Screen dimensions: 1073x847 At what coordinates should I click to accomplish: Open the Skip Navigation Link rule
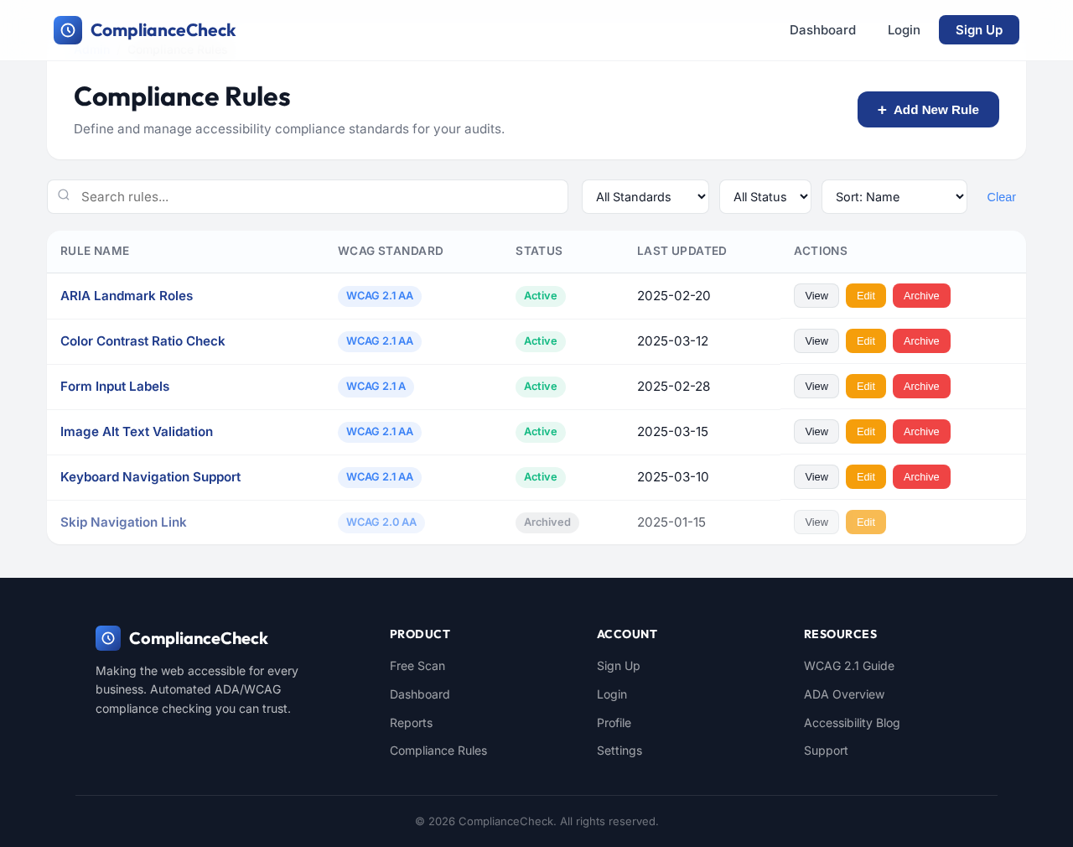pyautogui.click(x=123, y=522)
